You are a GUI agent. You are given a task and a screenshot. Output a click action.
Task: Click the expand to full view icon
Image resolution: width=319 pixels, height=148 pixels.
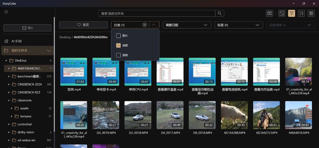coord(282,13)
